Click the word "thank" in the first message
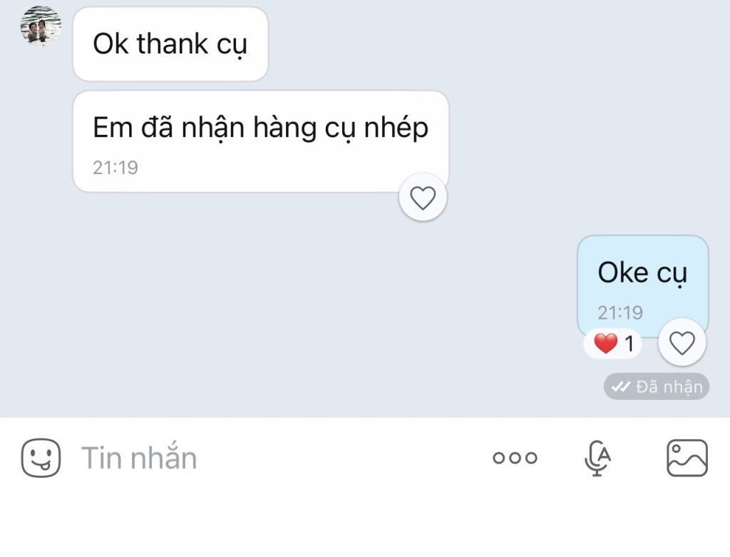 tap(173, 44)
